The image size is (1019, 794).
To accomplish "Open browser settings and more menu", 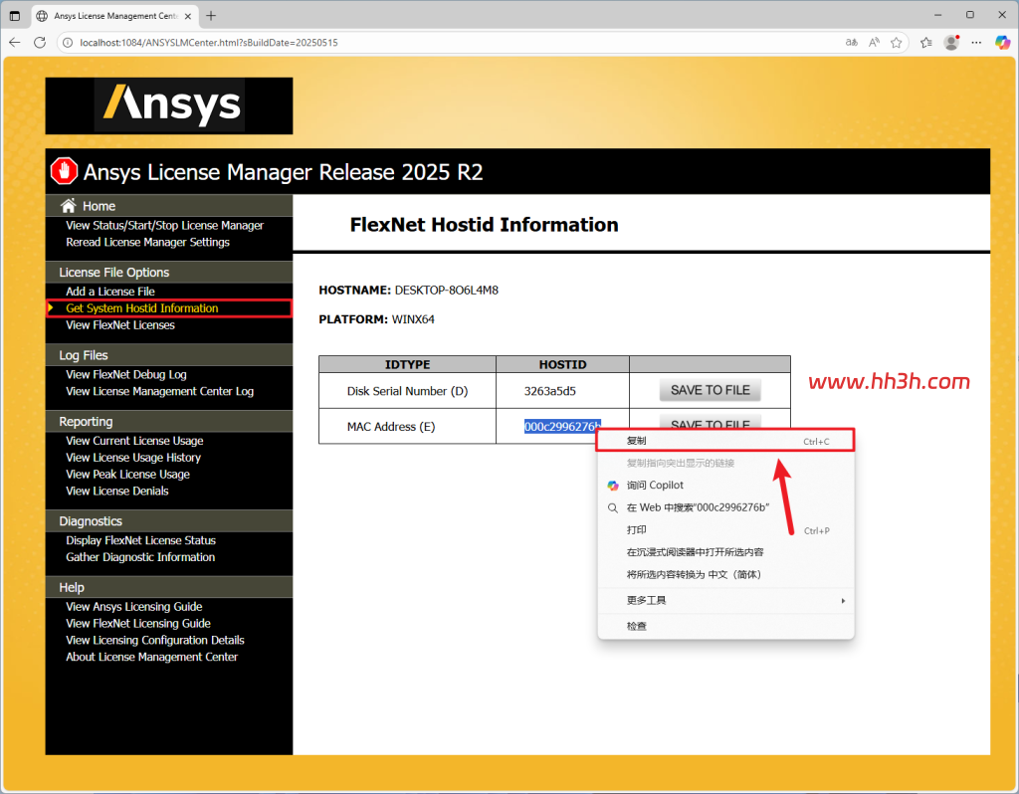I will click(x=976, y=43).
